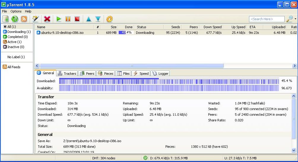Sort by Peers column header
This screenshot has height=162, width=298.
pos(190,27)
